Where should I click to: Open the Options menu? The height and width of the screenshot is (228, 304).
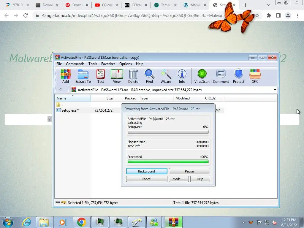[126, 64]
